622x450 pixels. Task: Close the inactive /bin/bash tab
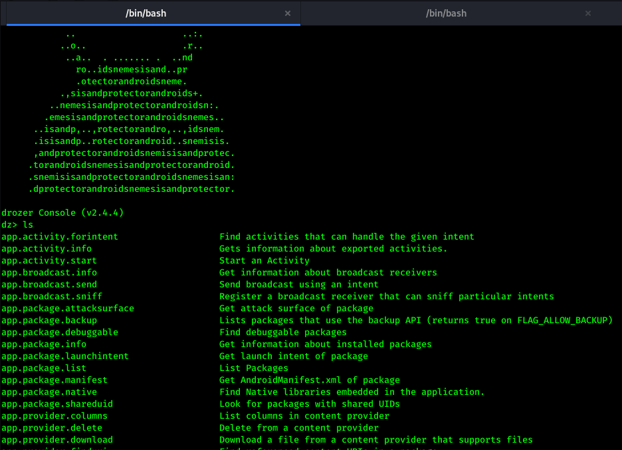588,13
